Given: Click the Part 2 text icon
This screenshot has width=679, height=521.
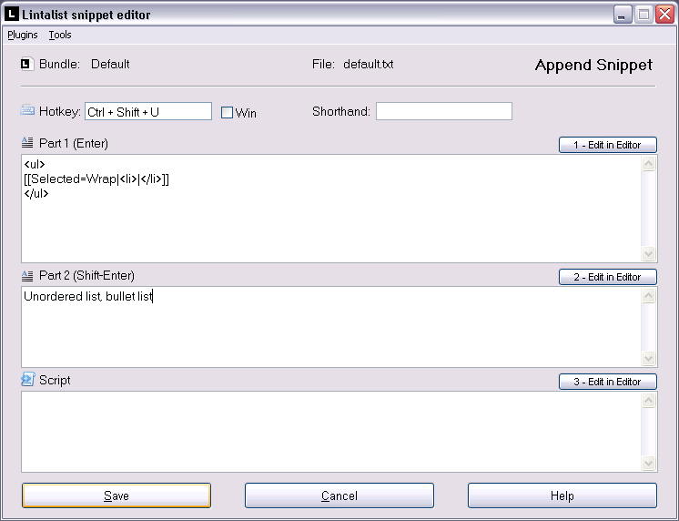Looking at the screenshot, I should pos(27,275).
